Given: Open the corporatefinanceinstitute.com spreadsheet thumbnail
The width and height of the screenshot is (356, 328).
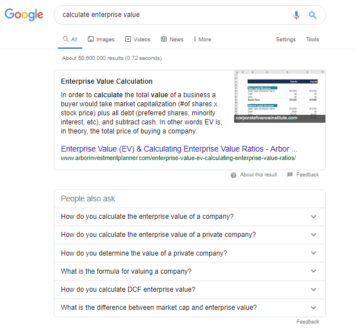Looking at the screenshot, I should pos(279,96).
